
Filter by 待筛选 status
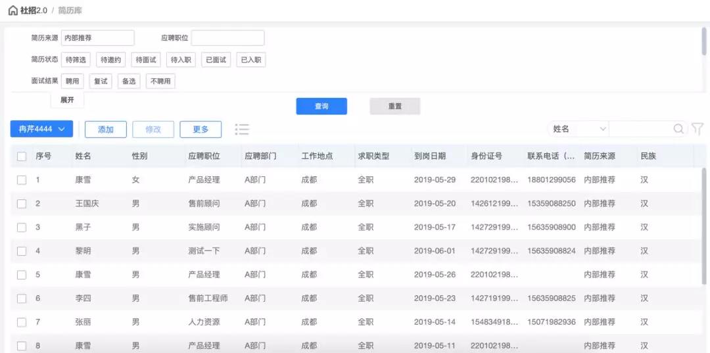[x=76, y=60]
